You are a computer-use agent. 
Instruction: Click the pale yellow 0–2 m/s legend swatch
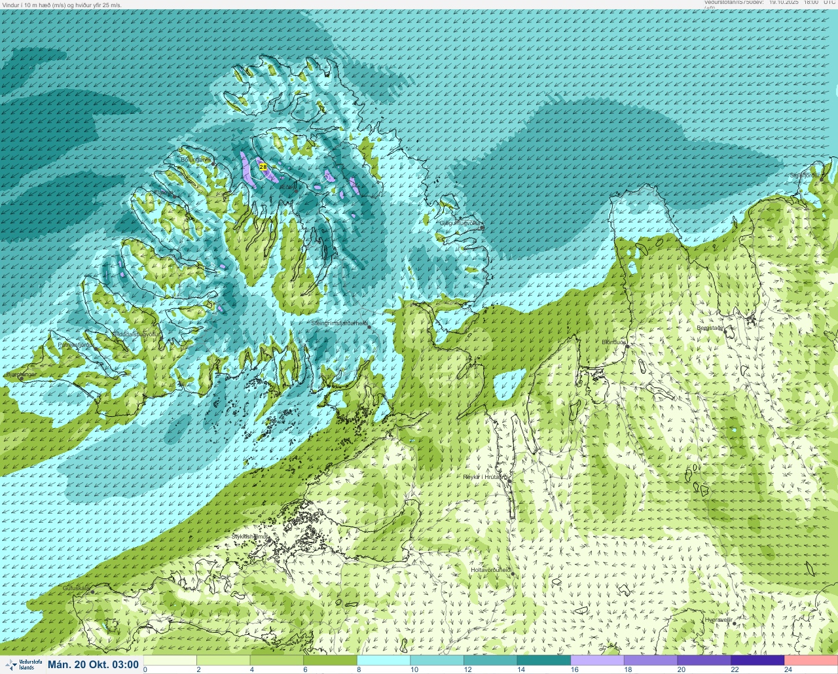170,660
